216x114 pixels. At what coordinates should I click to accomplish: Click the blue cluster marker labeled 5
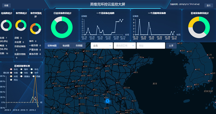point(107,101)
